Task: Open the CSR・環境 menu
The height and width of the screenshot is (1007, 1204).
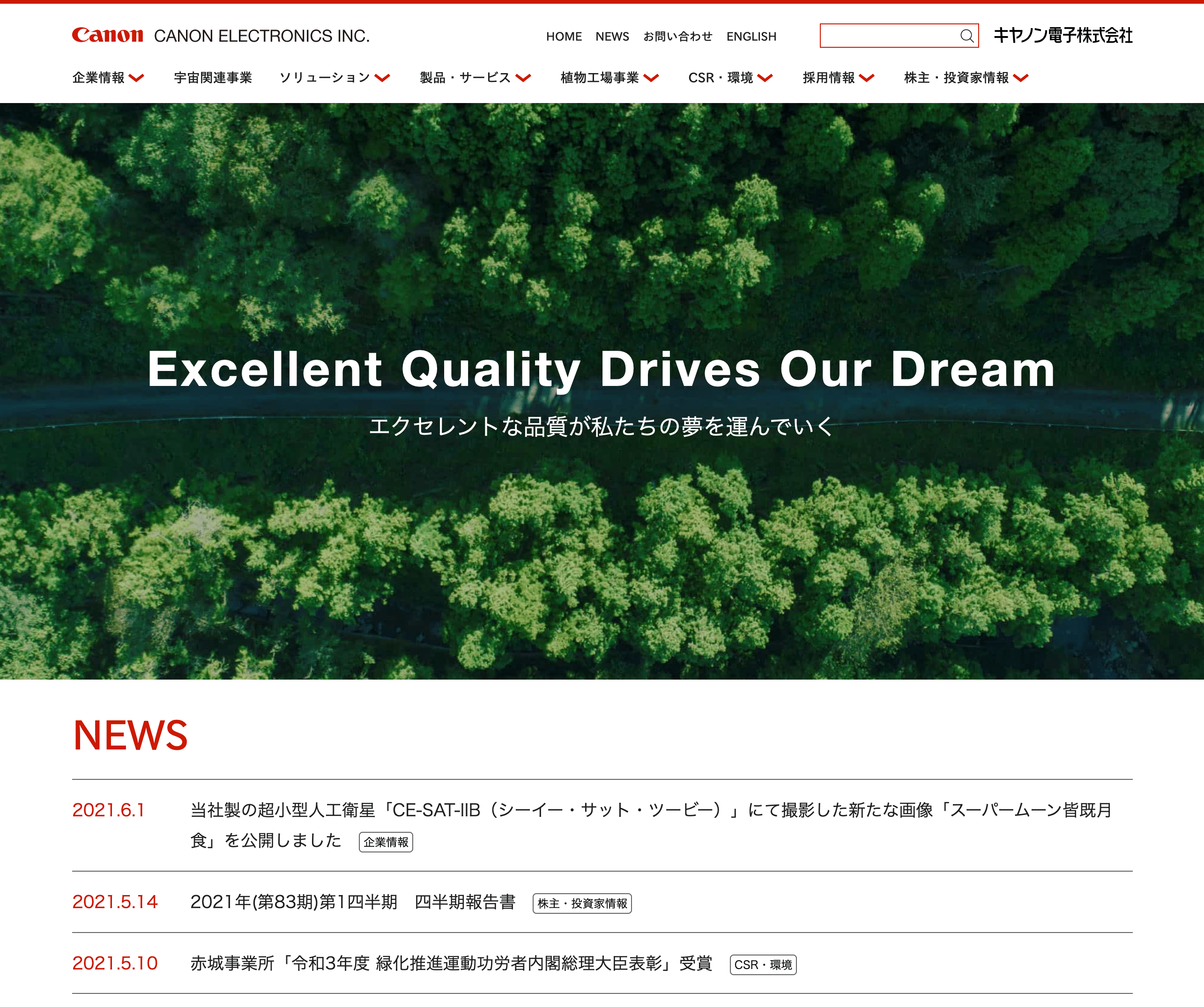Action: point(721,78)
